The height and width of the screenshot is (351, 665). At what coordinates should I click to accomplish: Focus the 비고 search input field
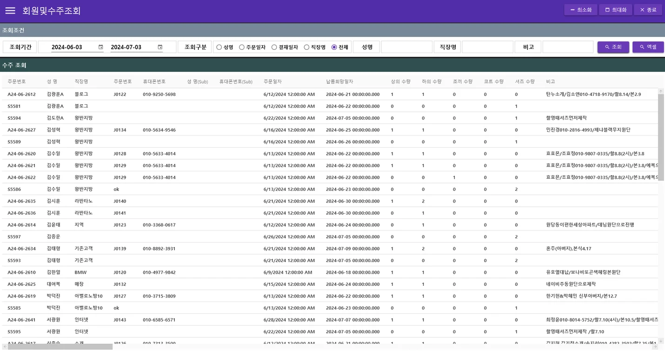click(568, 47)
